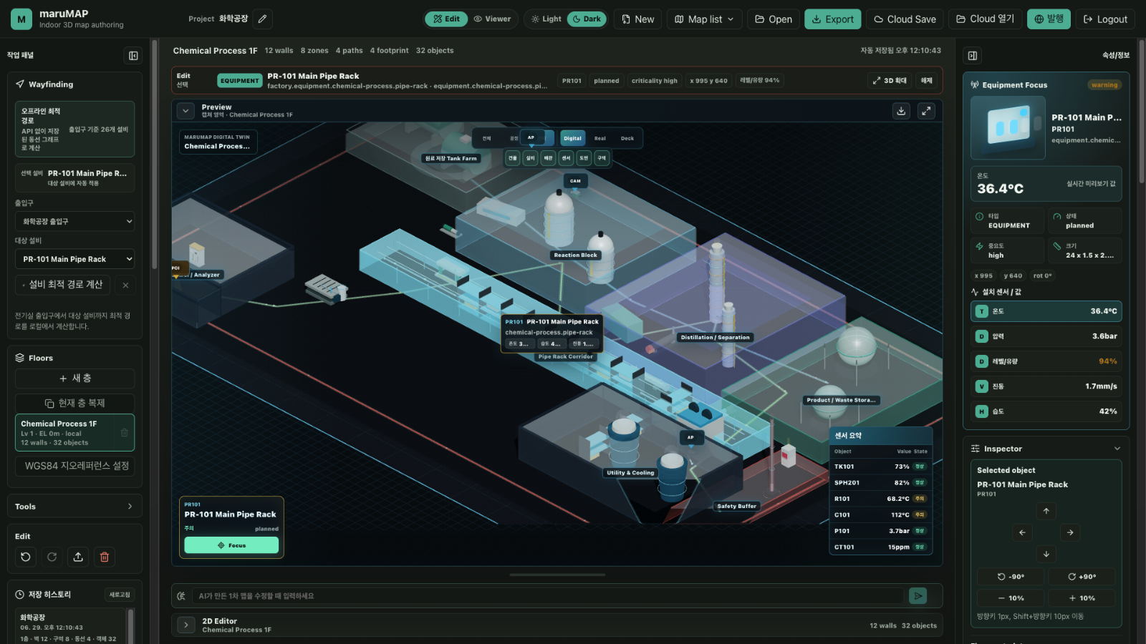Click the red trash icon in Edit section

tap(105, 557)
